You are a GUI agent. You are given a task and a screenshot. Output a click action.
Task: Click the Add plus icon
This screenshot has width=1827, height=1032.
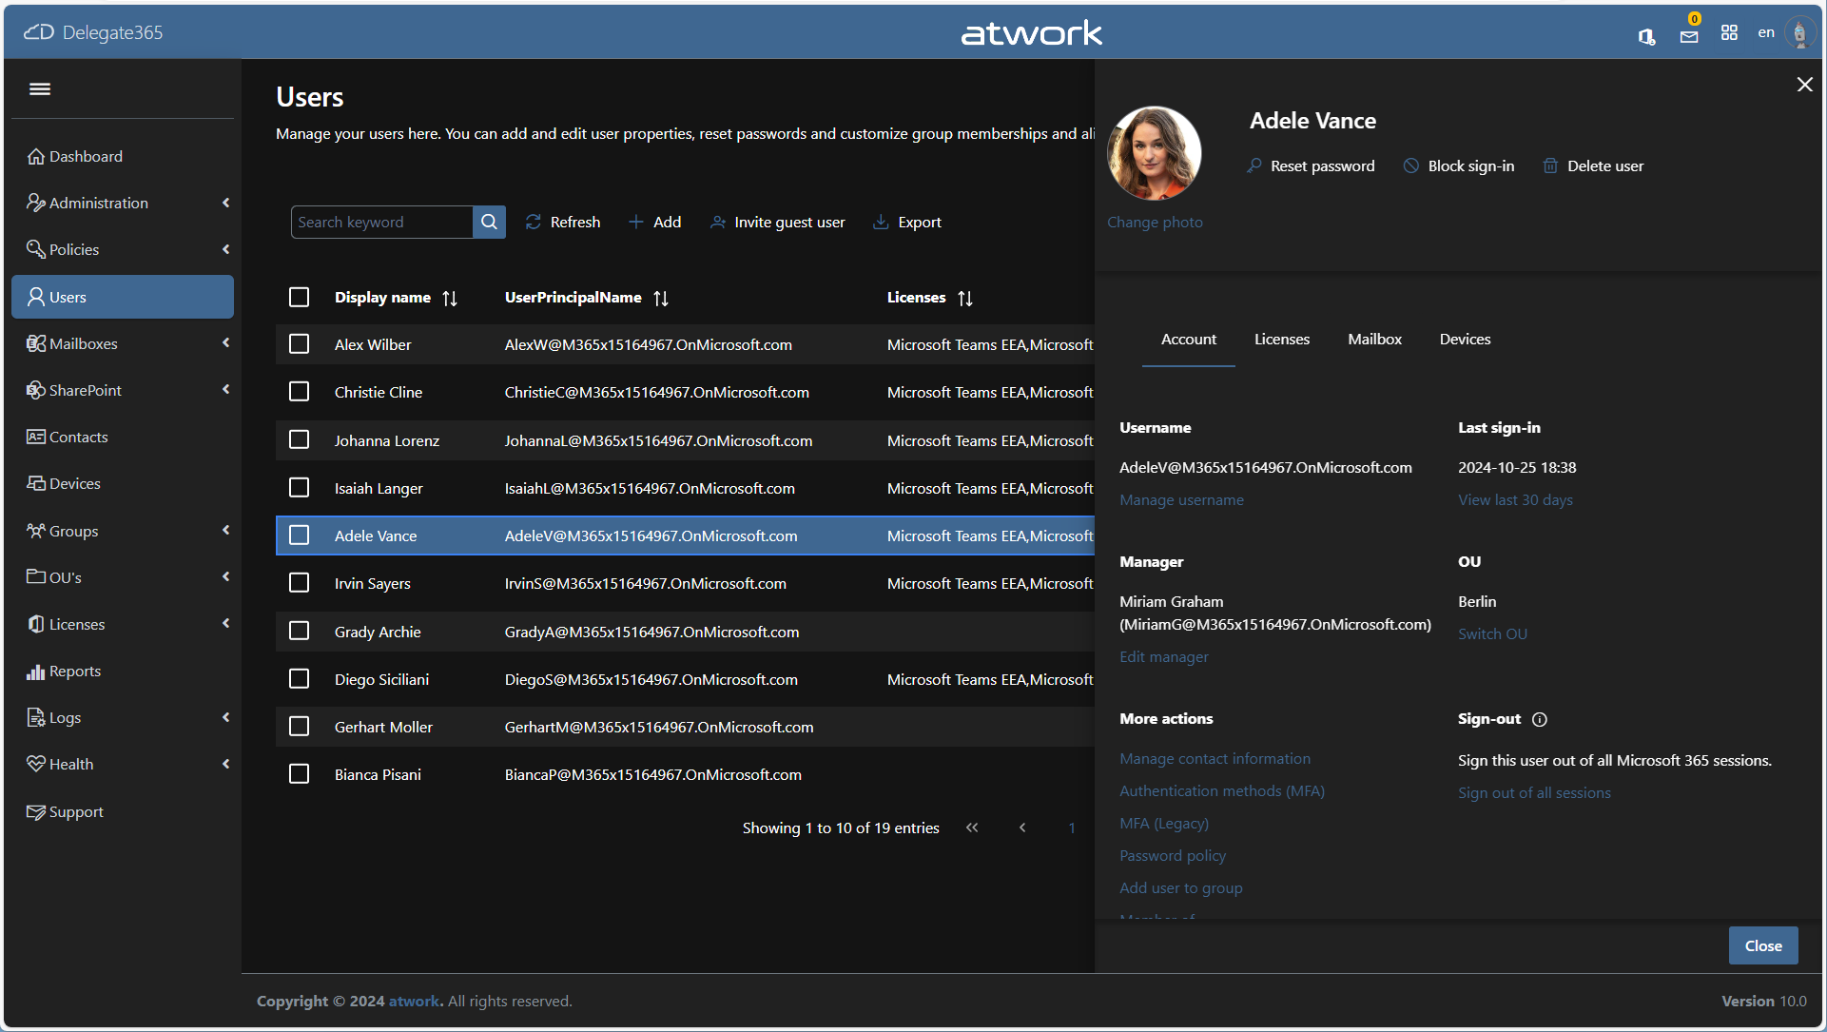click(x=636, y=222)
